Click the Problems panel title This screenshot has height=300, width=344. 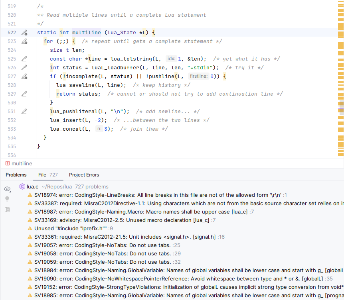click(x=16, y=175)
